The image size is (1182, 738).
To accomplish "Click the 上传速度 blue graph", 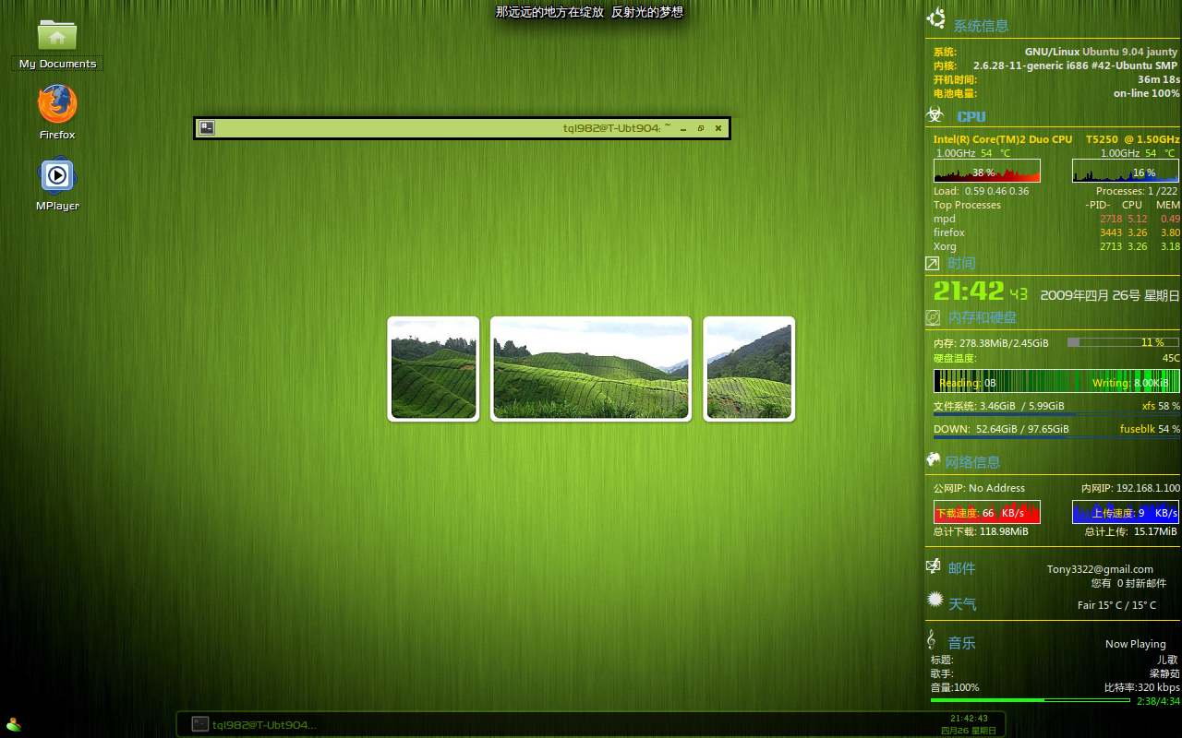I will (1126, 512).
